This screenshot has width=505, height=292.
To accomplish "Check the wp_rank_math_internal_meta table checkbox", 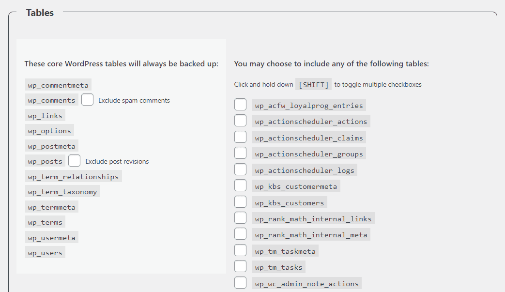I will pyautogui.click(x=240, y=234).
